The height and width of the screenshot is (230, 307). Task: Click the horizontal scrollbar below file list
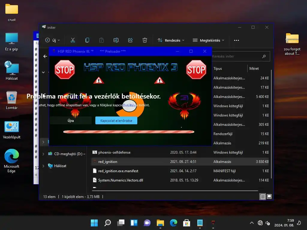point(175,190)
